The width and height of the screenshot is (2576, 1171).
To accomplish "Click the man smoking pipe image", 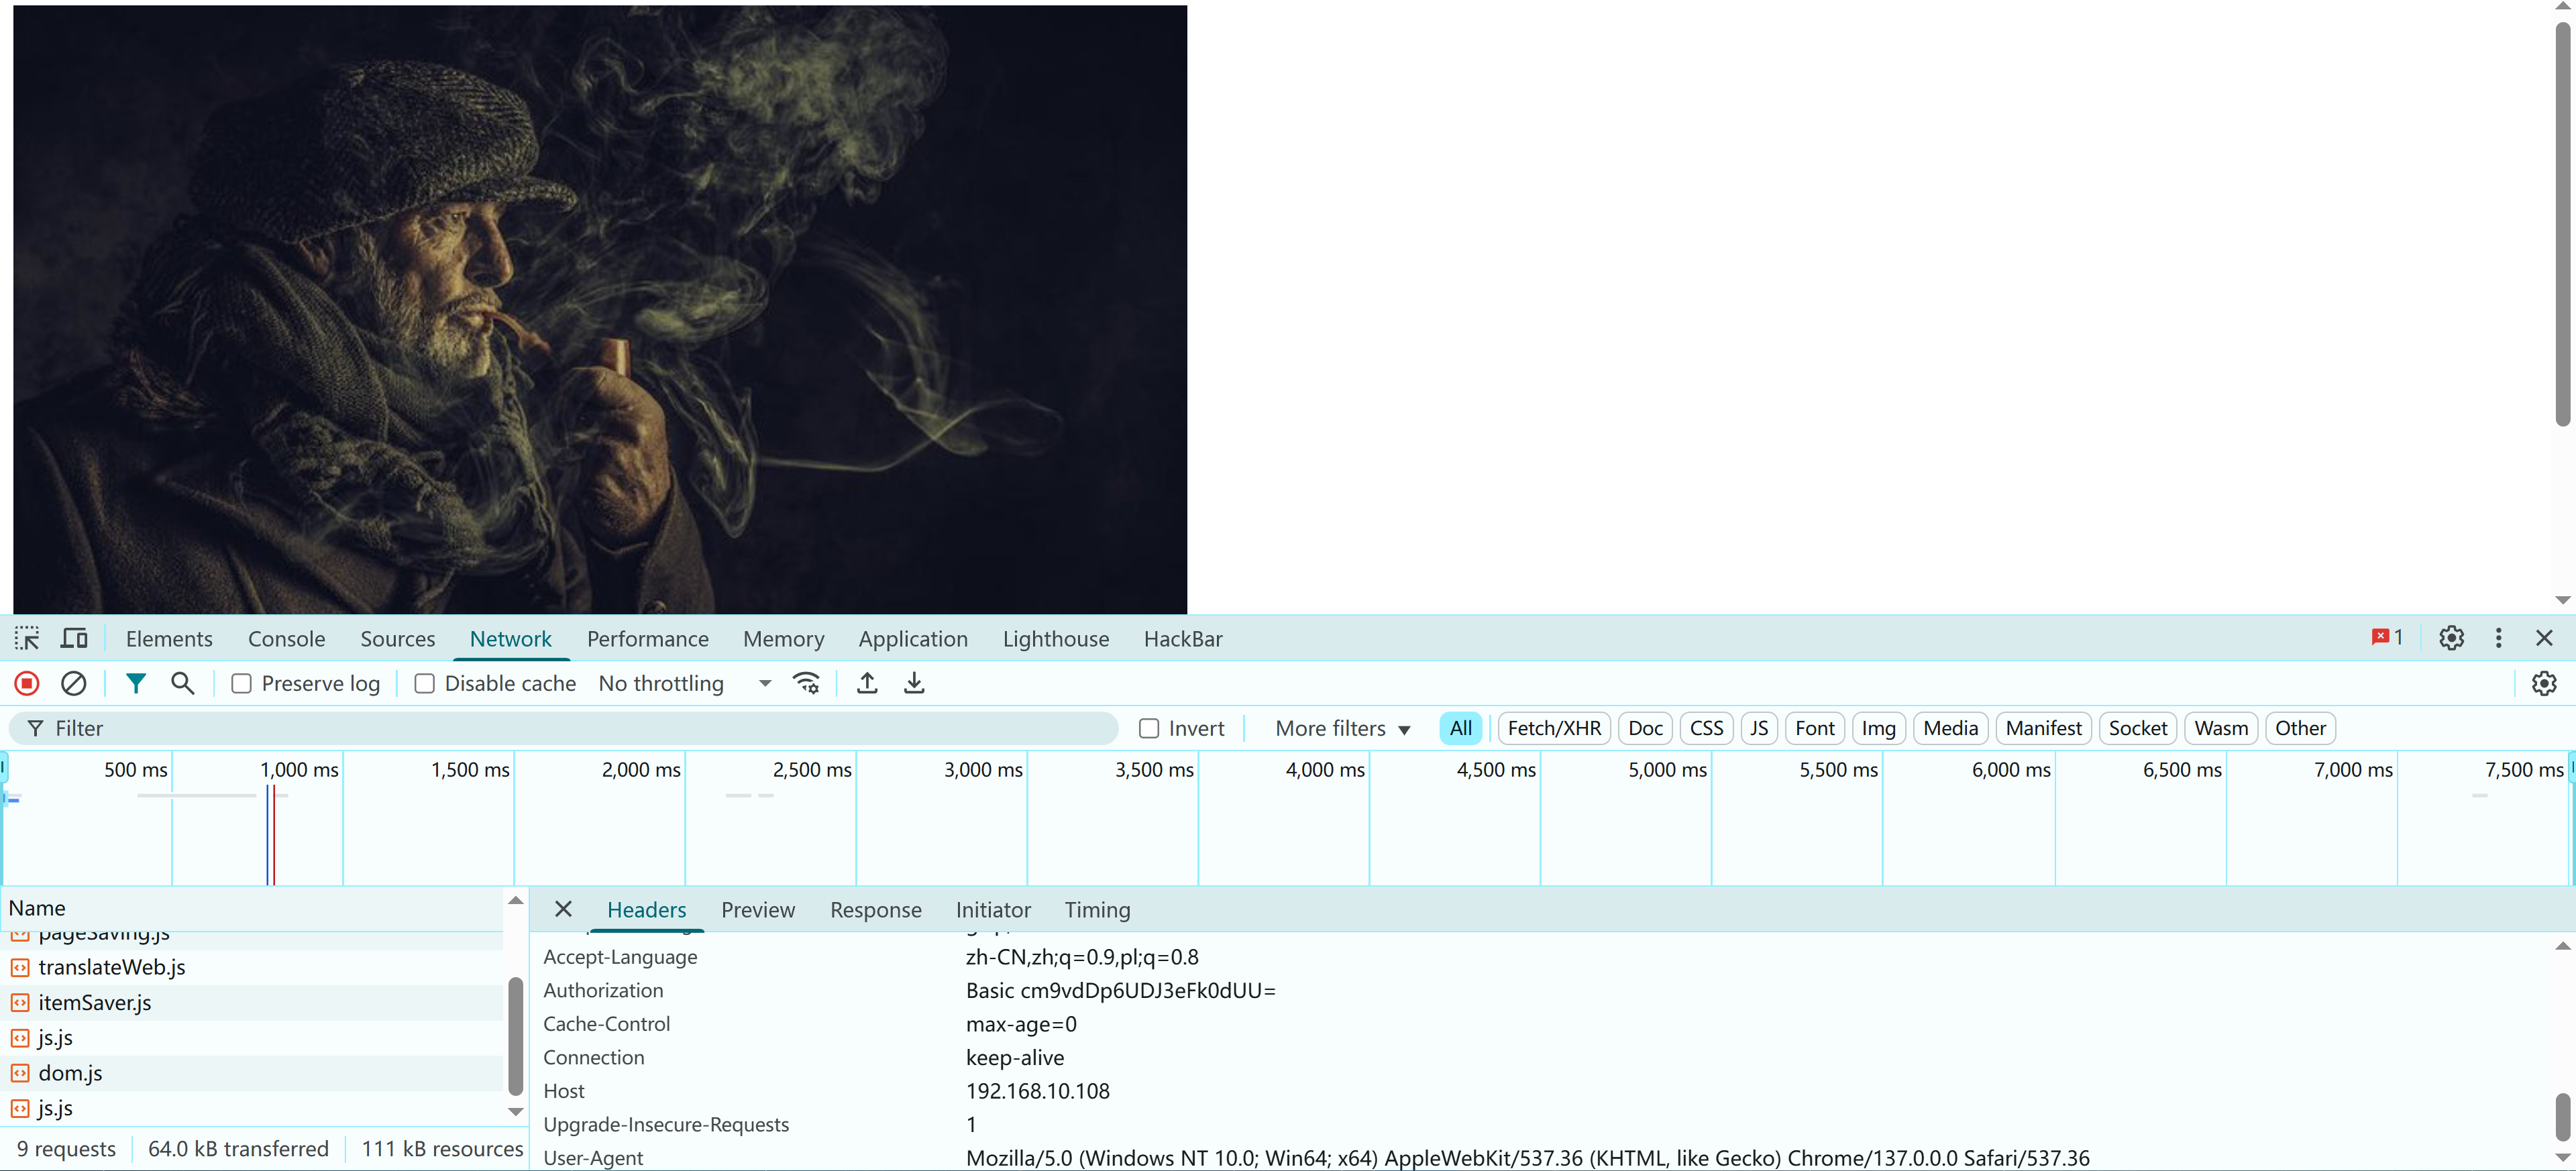I will [600, 309].
